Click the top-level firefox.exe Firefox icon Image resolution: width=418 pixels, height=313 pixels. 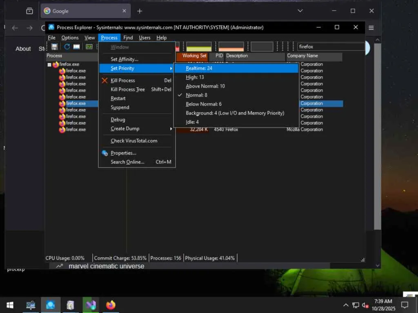click(56, 64)
